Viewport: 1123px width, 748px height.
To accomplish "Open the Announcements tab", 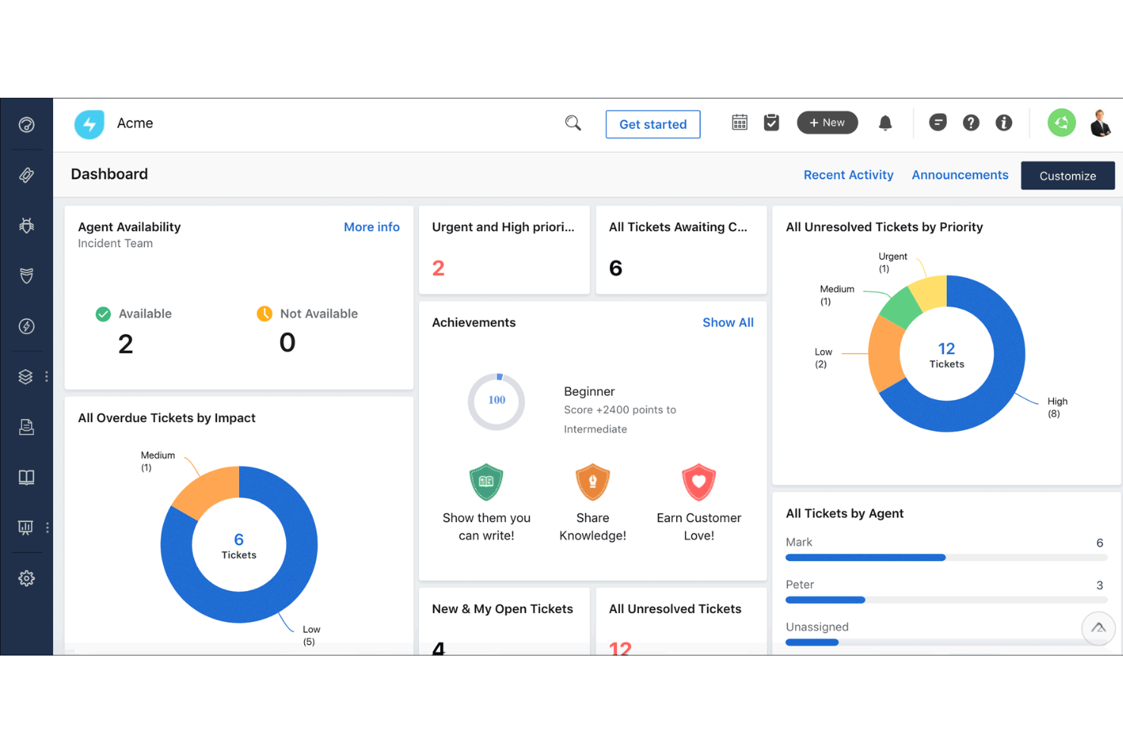I will pos(960,174).
